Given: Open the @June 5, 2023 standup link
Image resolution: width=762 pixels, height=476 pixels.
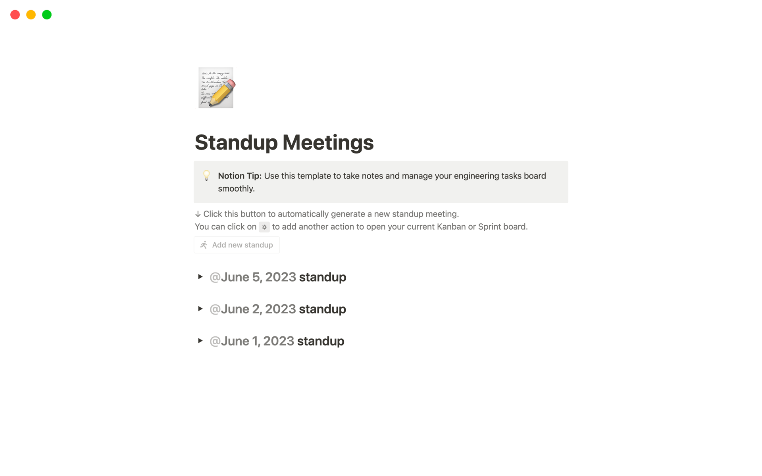Looking at the screenshot, I should (278, 277).
